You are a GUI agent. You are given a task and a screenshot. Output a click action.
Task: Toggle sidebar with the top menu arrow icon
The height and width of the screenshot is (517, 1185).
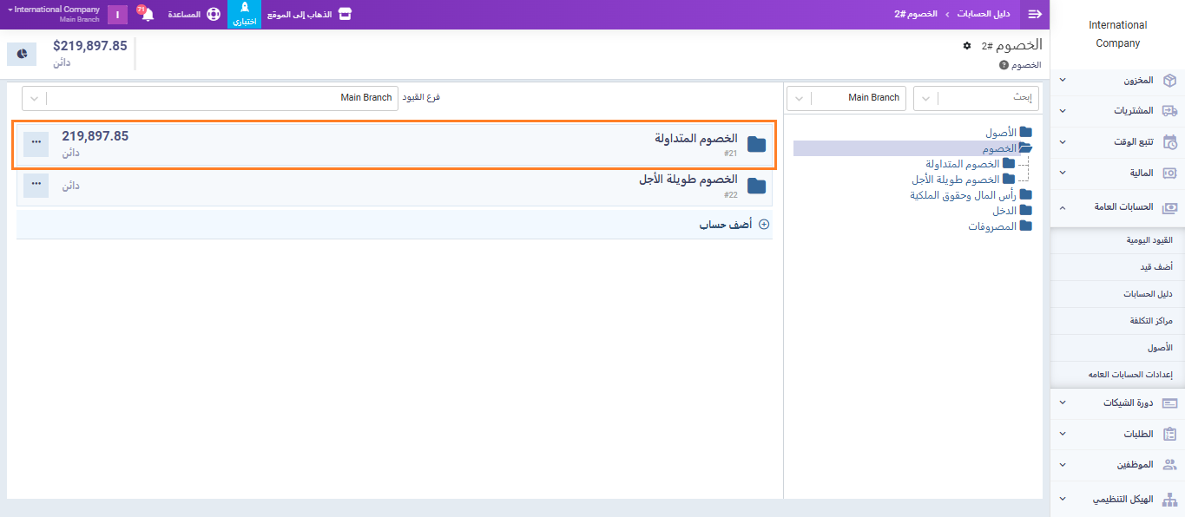(1034, 15)
